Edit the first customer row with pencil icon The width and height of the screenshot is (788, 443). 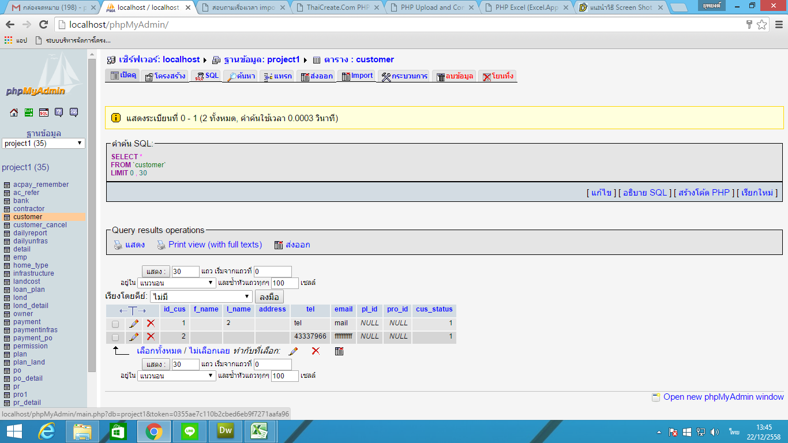pyautogui.click(x=134, y=323)
